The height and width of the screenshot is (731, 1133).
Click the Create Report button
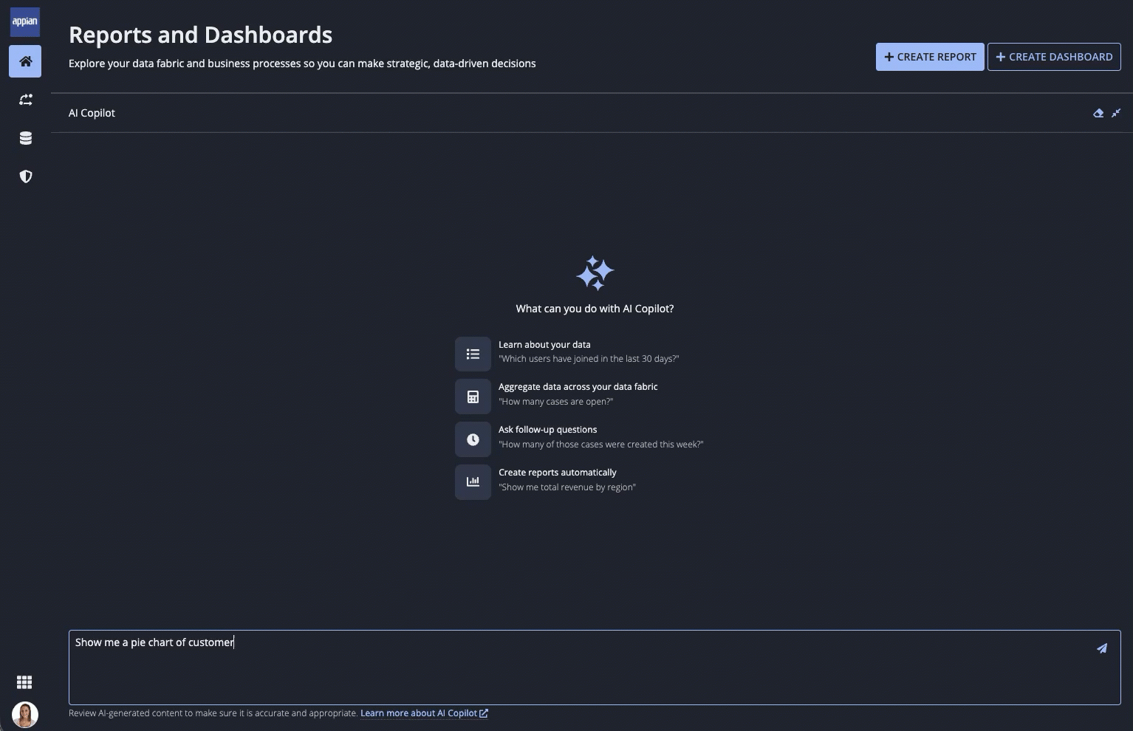930,57
